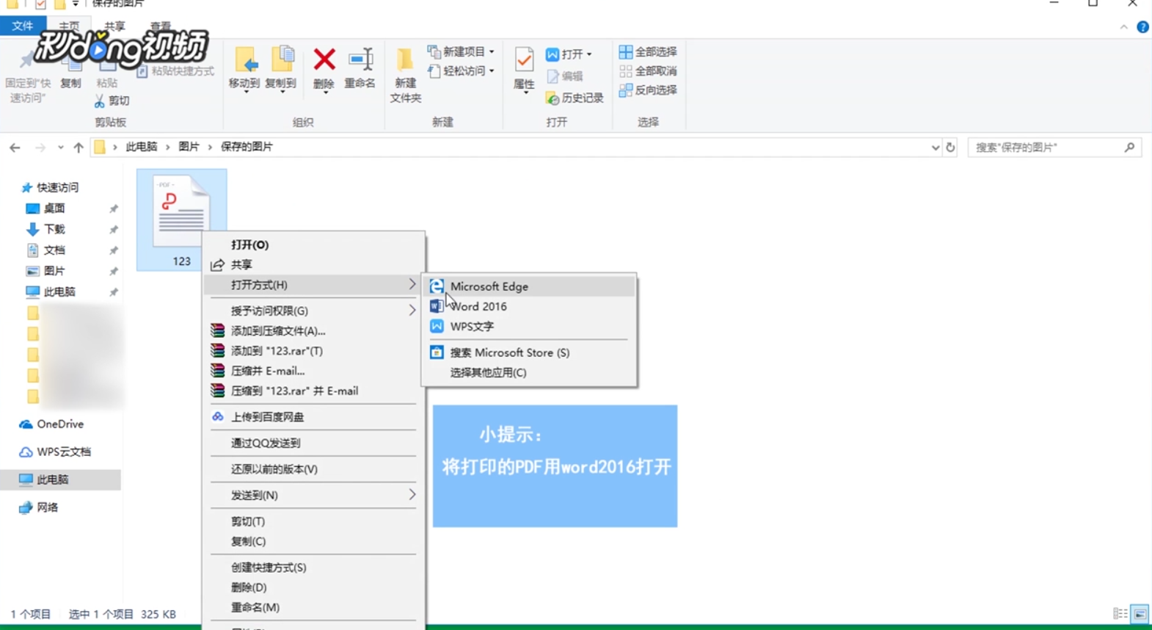Click 复制(C) in the context menu

tap(313, 541)
